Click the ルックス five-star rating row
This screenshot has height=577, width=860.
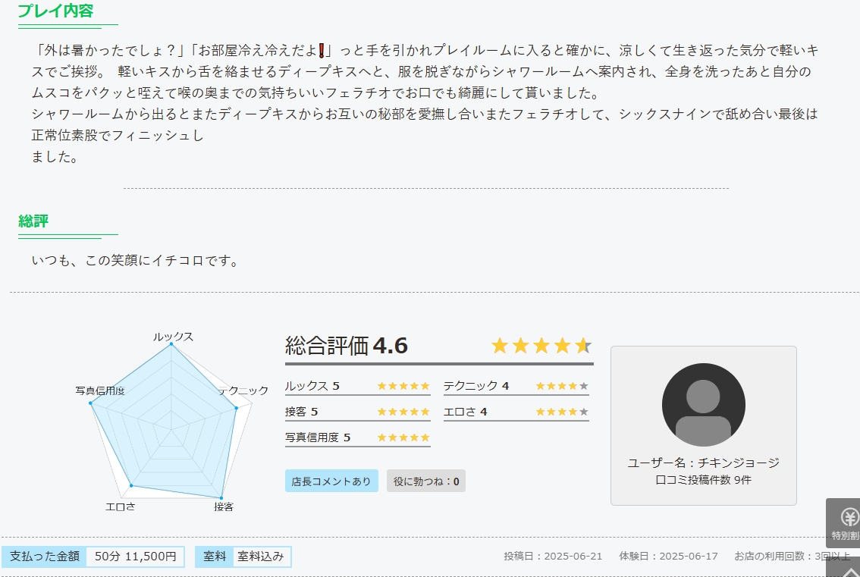coord(357,386)
